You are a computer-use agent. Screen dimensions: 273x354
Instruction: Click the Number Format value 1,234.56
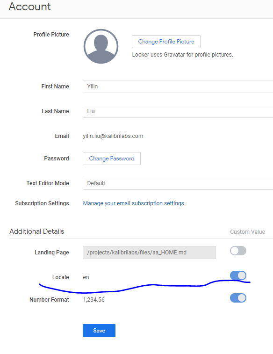tap(93, 300)
